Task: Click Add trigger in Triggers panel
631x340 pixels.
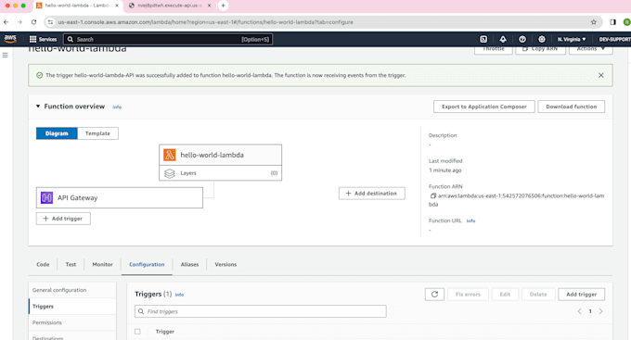Action: (x=581, y=295)
